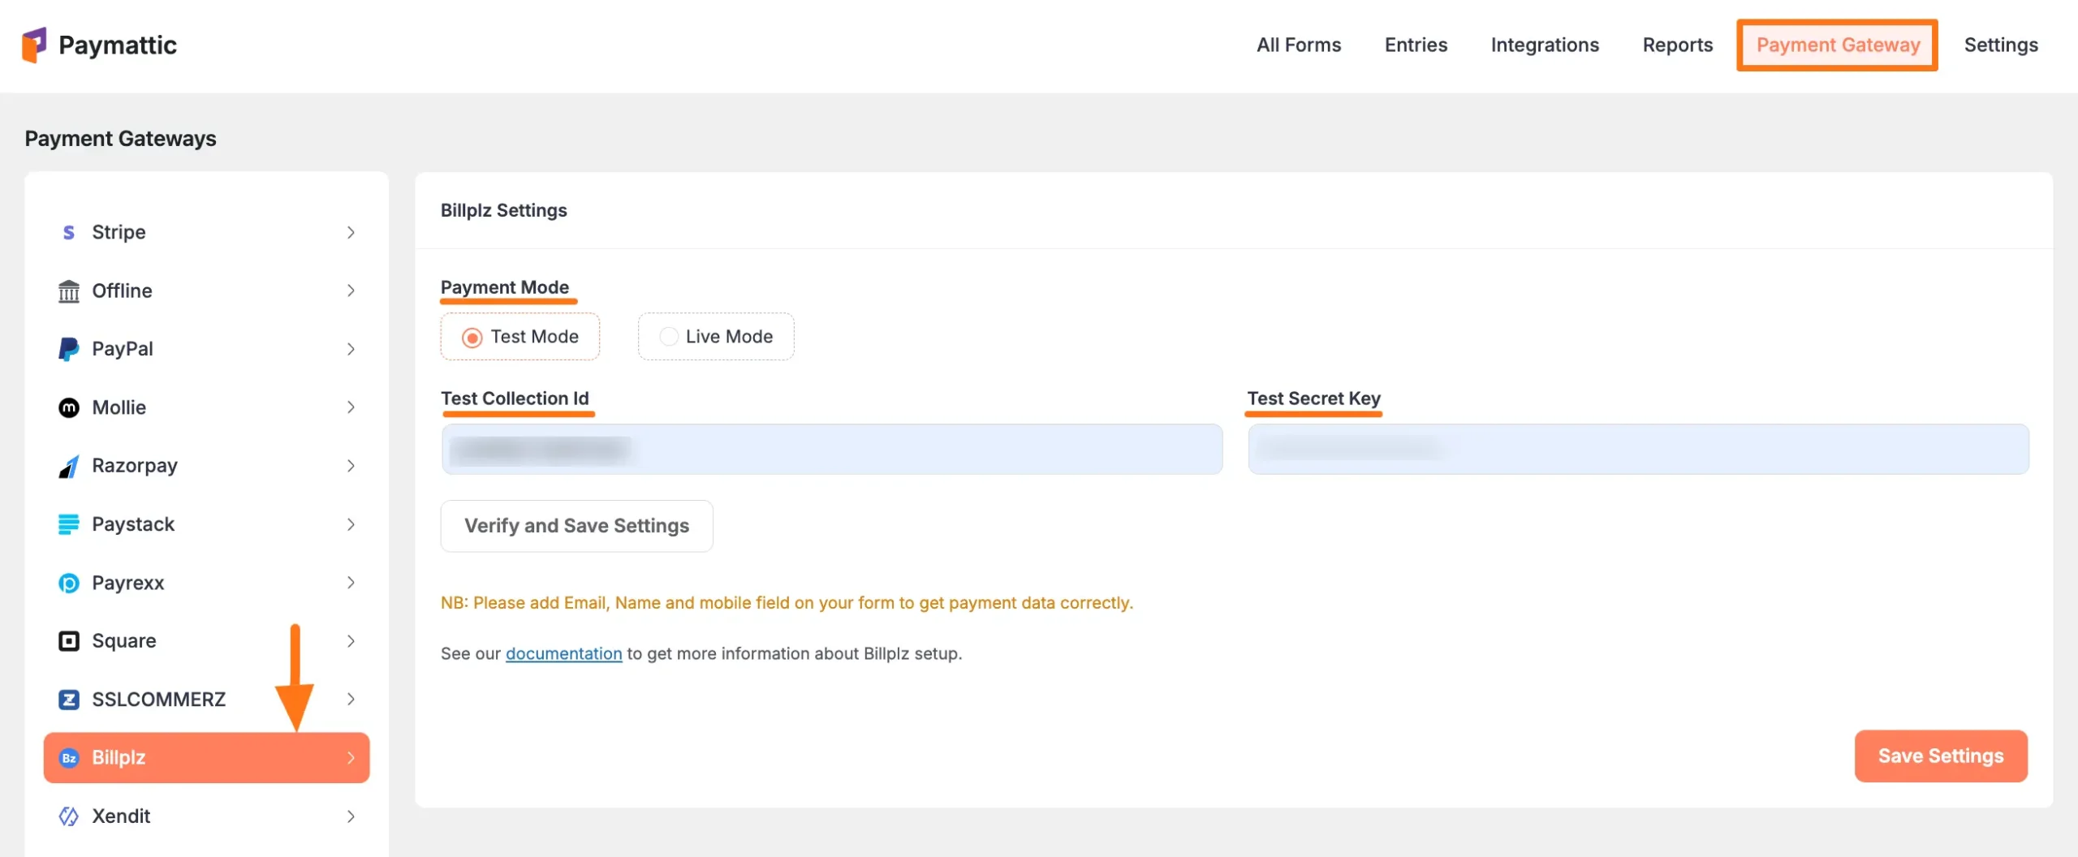Expand the Billplz settings chevron

pyautogui.click(x=351, y=757)
